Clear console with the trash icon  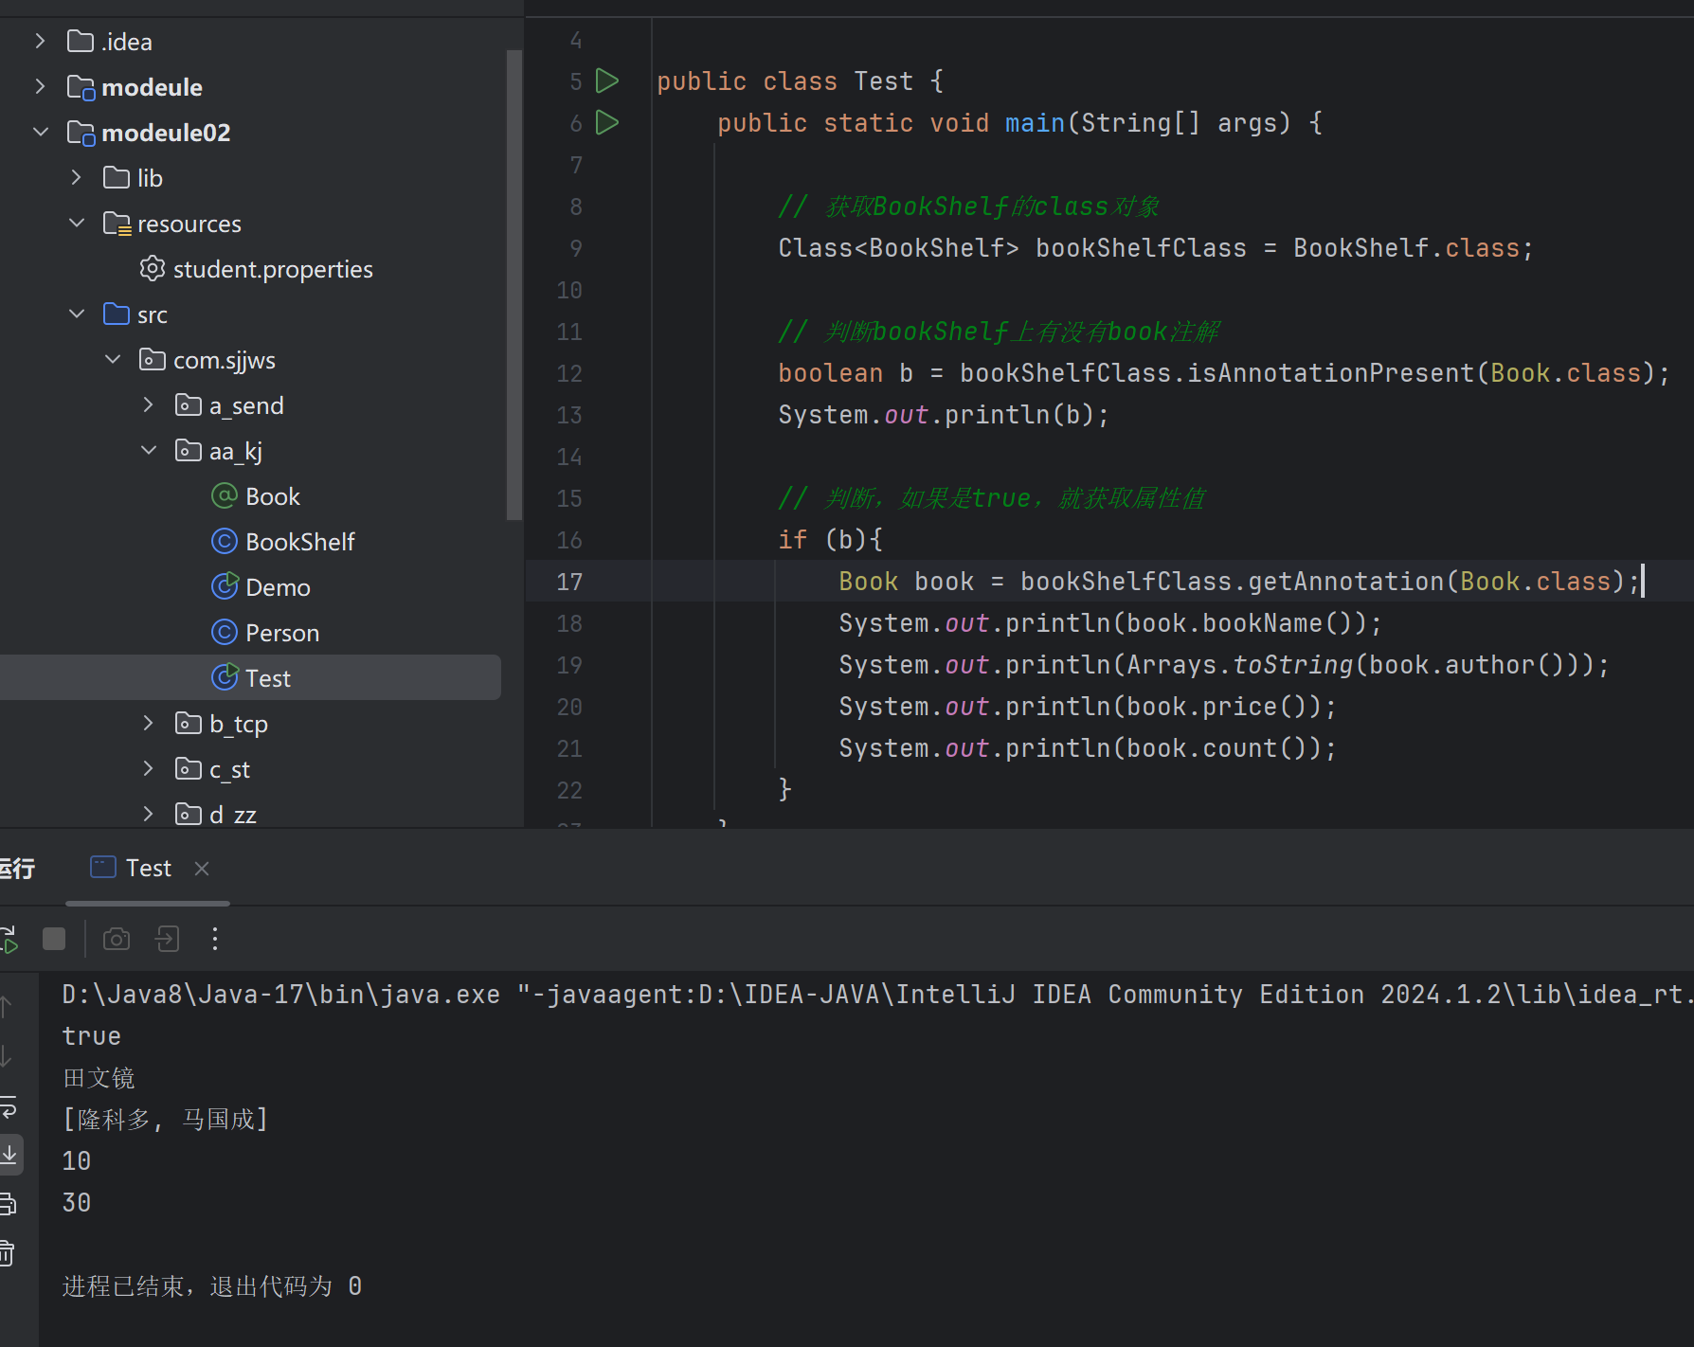(x=9, y=1253)
